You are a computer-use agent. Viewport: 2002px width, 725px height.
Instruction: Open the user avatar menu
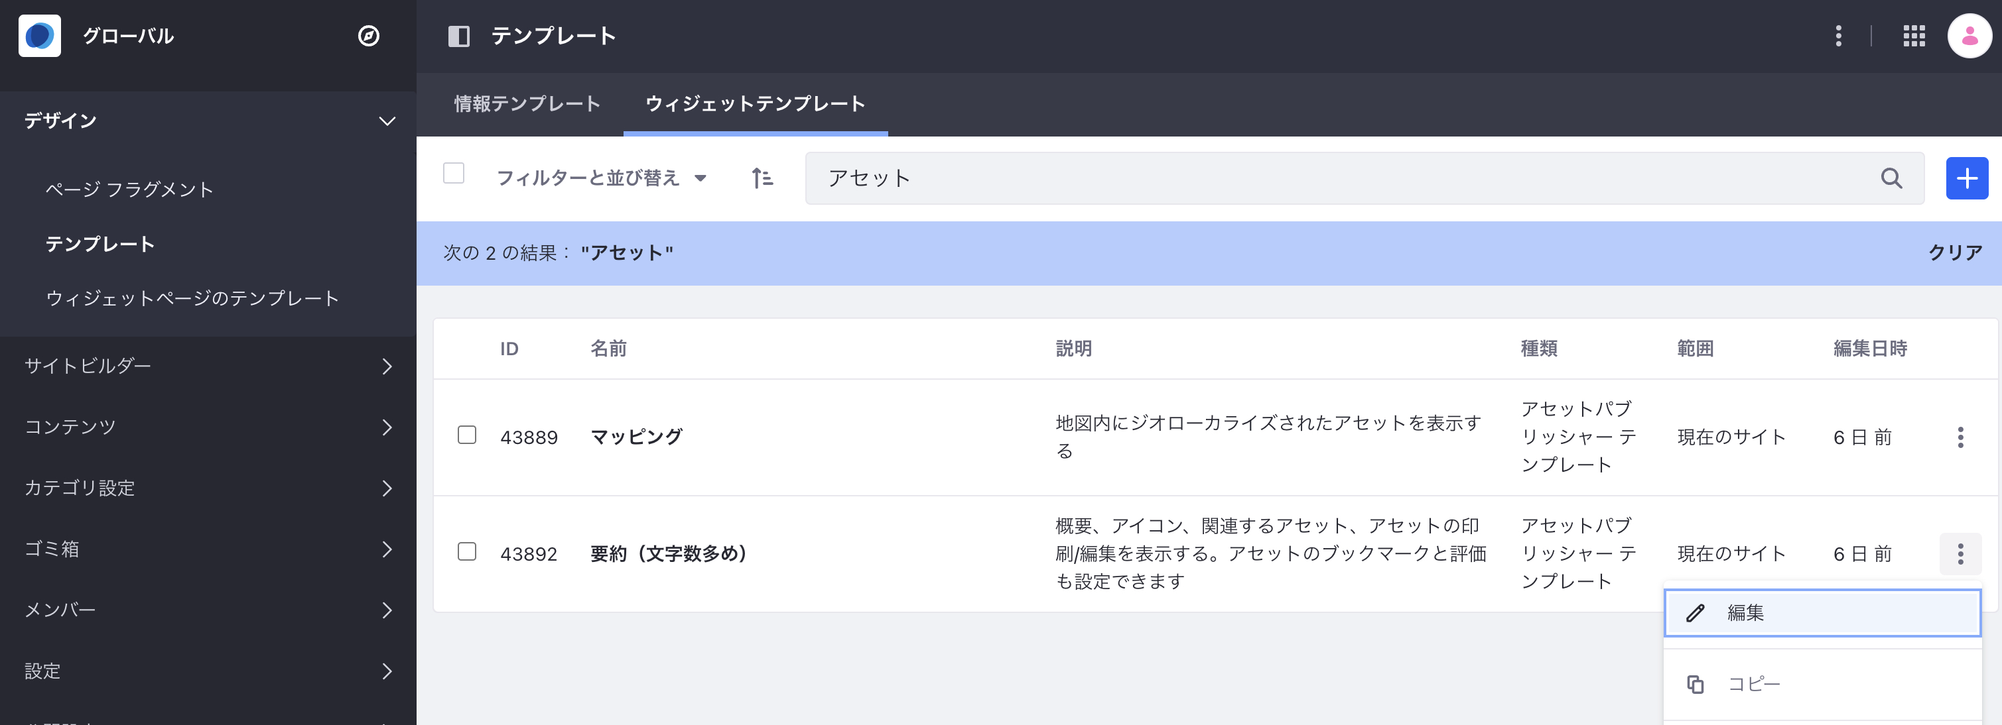click(1969, 36)
